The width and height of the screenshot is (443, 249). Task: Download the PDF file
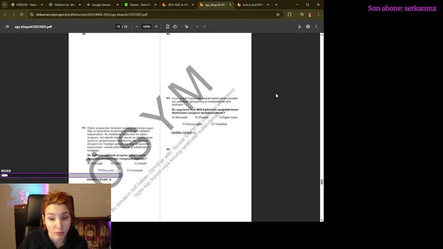(299, 27)
